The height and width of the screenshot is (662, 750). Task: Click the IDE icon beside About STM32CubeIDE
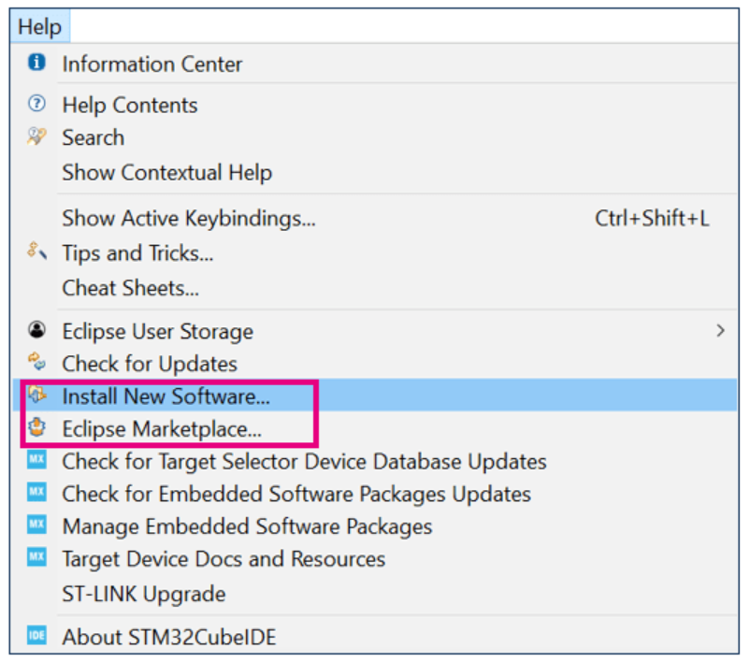click(36, 635)
